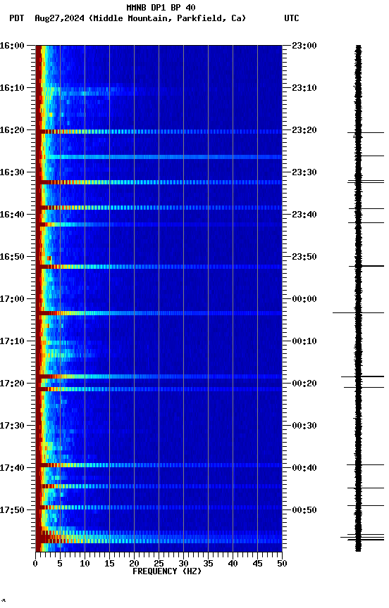389x608 pixels.
Task: Click the broadband event band near 16:32
Action: coord(159,182)
